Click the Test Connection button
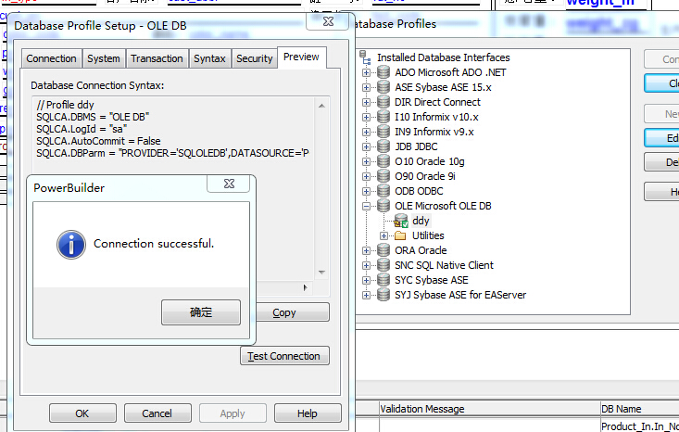Screen dimensions: 679x432 [x=284, y=356]
